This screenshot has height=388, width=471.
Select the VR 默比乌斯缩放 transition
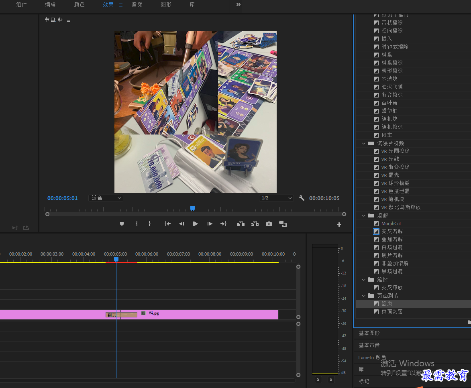tap(401, 207)
